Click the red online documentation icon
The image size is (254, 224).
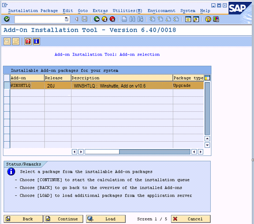click(28, 41)
